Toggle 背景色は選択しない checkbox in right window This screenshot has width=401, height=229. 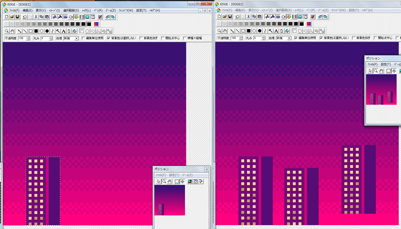click(321, 38)
